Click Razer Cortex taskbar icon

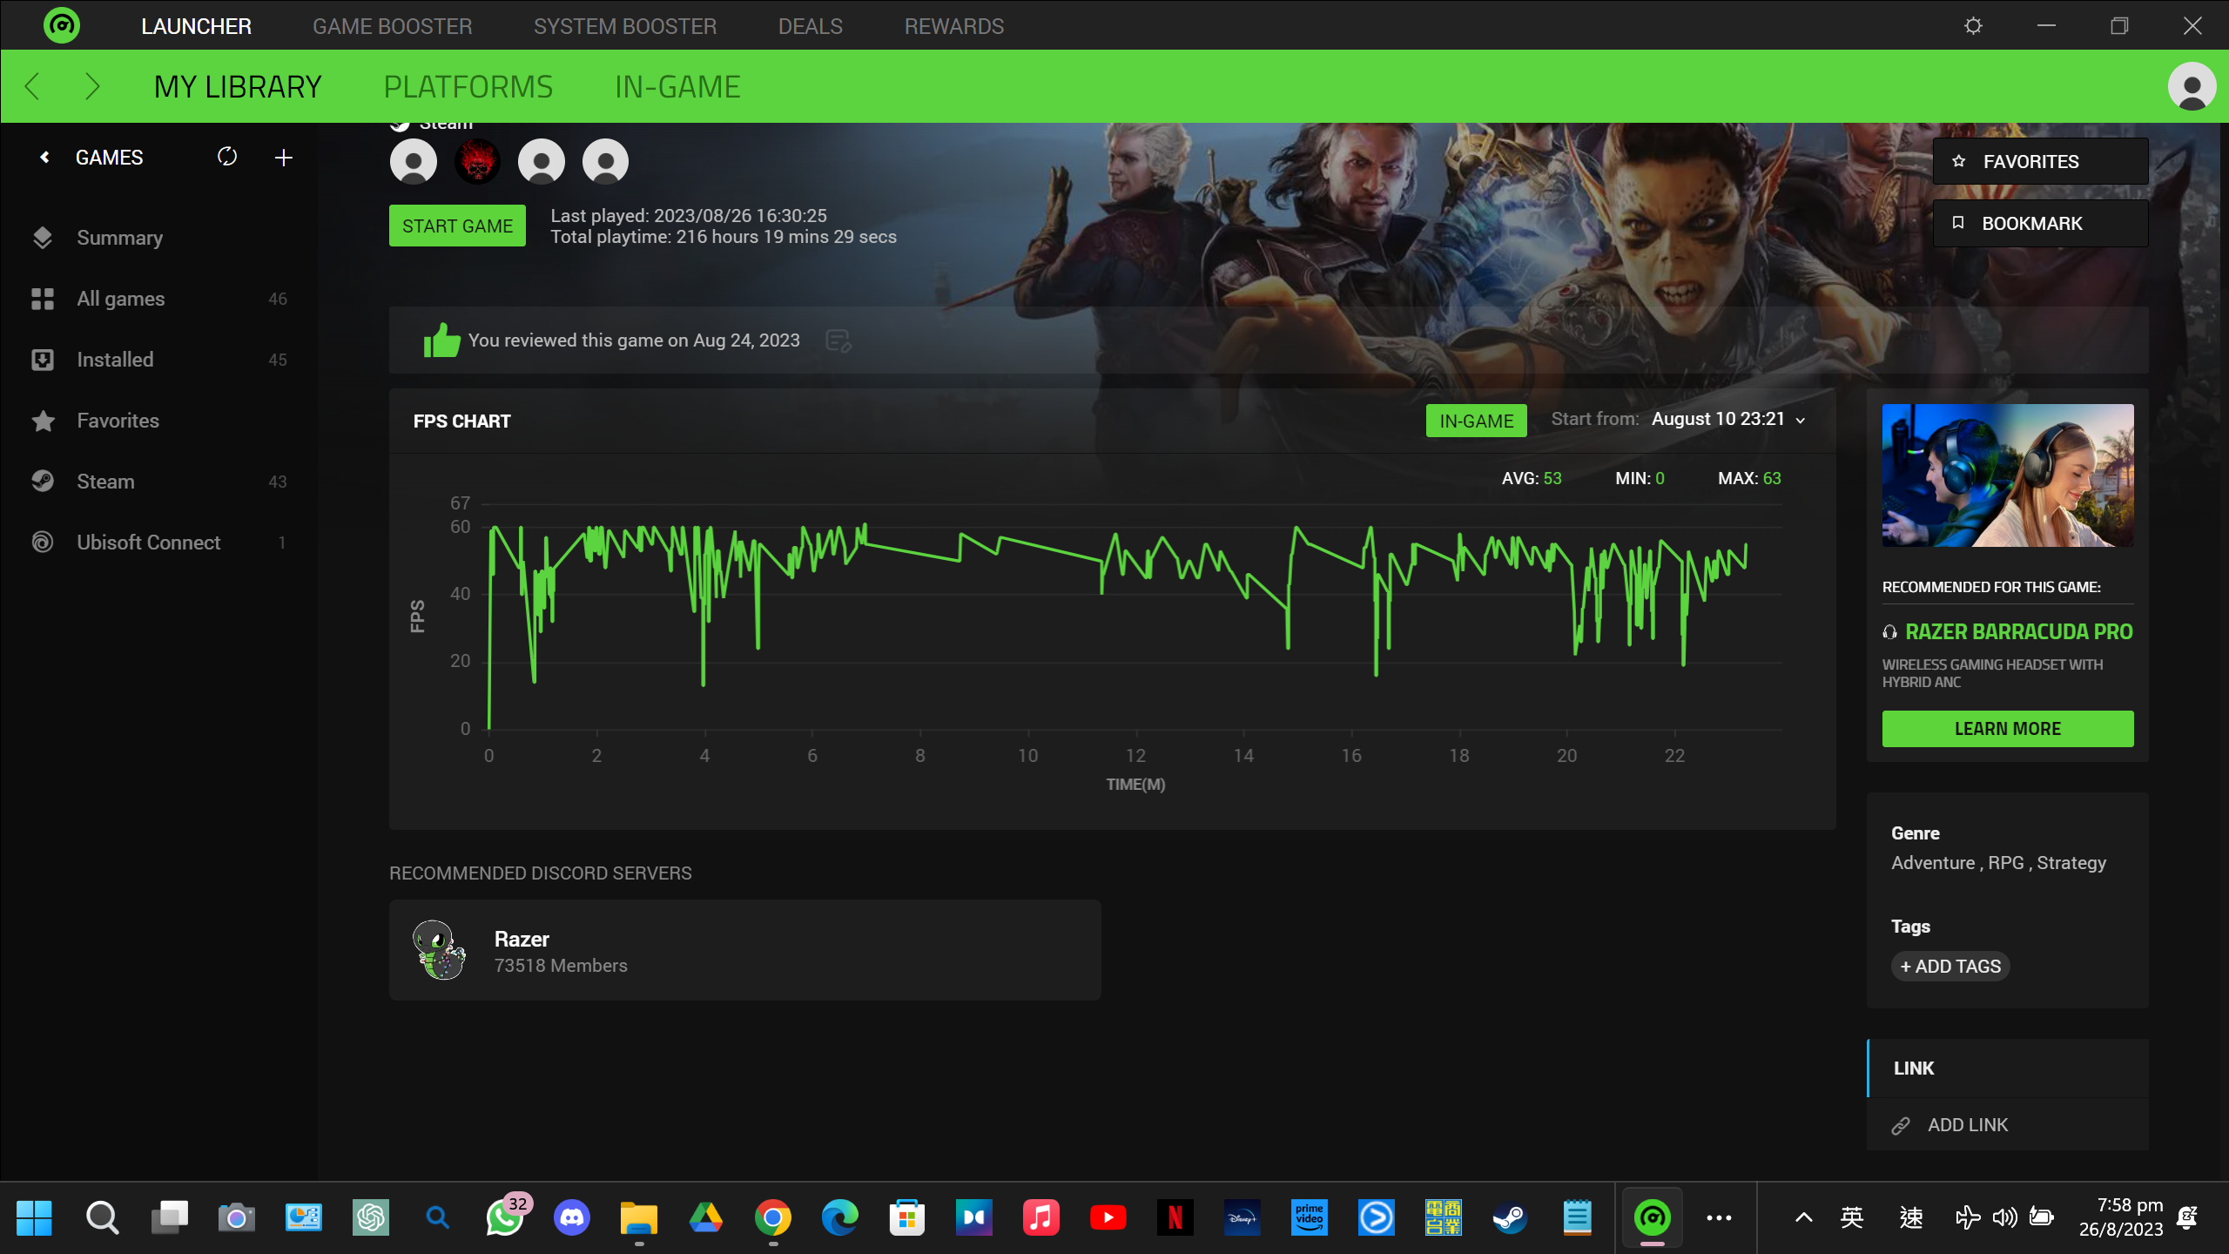[x=1652, y=1217]
